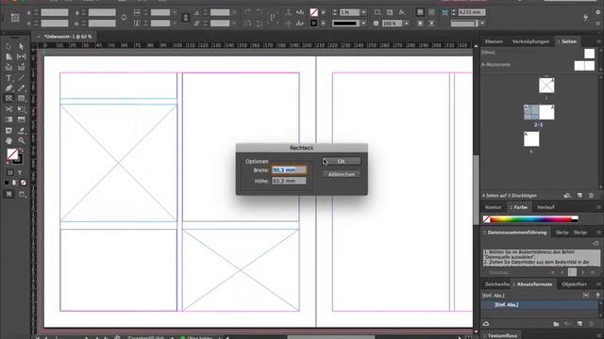Select the Note tool
This screenshot has width=604, height=339.
click(x=8, y=131)
